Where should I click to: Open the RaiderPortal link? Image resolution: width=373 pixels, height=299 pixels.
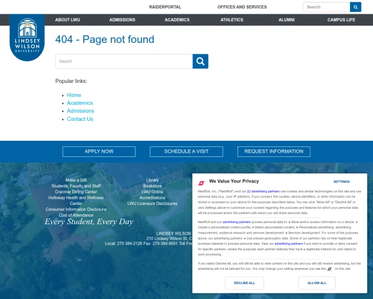[165, 7]
